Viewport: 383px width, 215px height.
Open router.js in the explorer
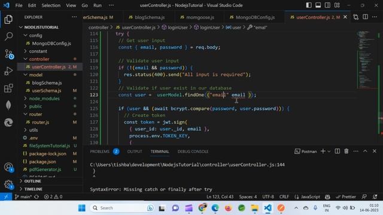[x=50, y=122]
